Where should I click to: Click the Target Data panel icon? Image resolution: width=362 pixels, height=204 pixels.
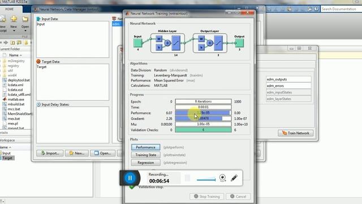tap(38, 62)
